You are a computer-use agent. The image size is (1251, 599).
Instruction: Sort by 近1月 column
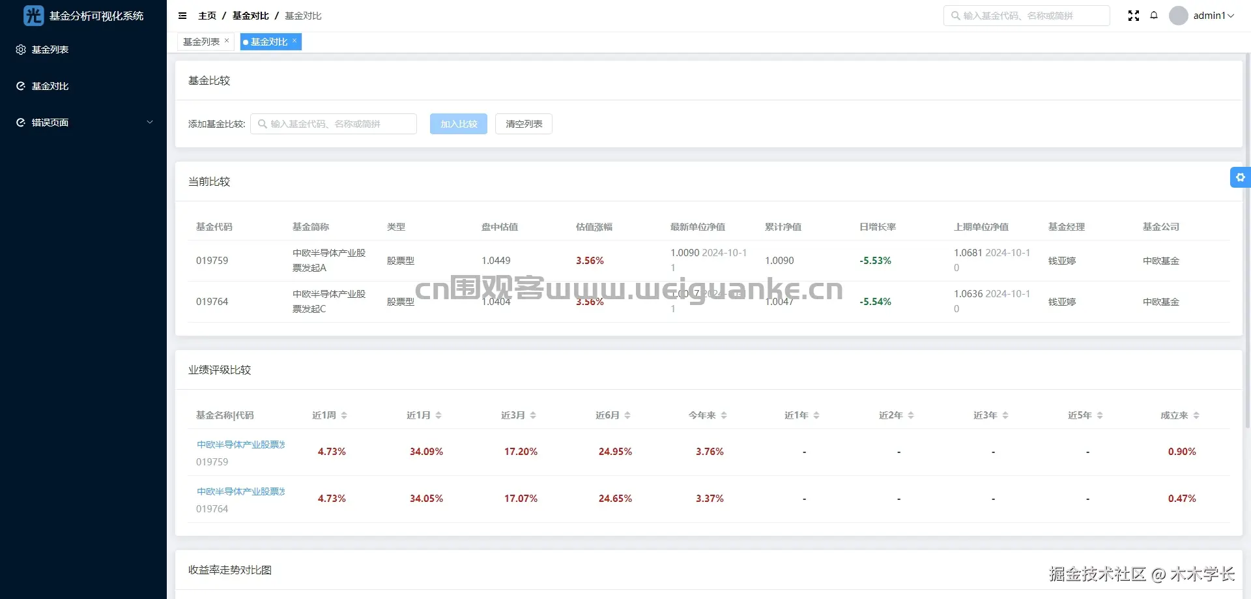[439, 415]
